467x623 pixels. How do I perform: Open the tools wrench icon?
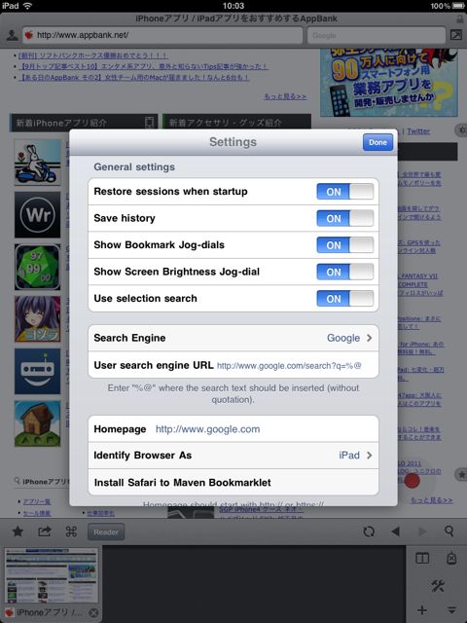click(438, 585)
